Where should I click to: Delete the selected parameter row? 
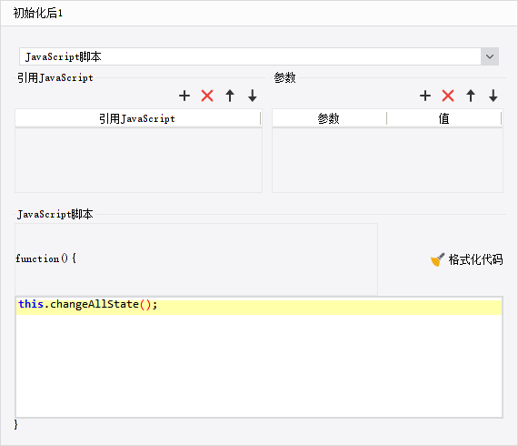tap(448, 96)
